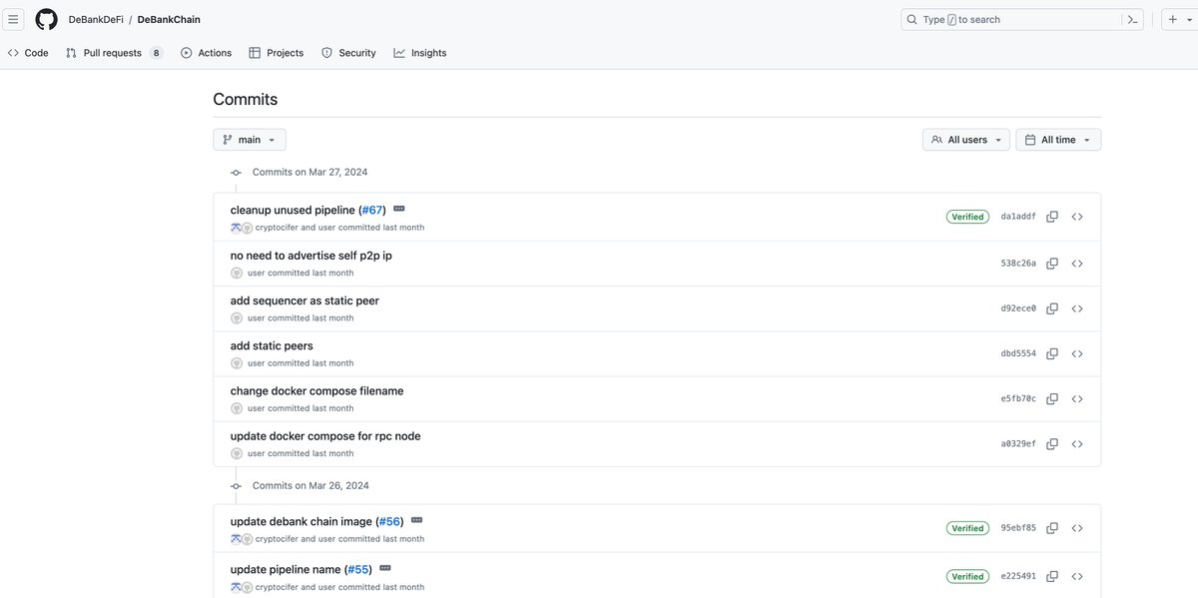Open the DeBankDeFi organization link

tap(96, 19)
